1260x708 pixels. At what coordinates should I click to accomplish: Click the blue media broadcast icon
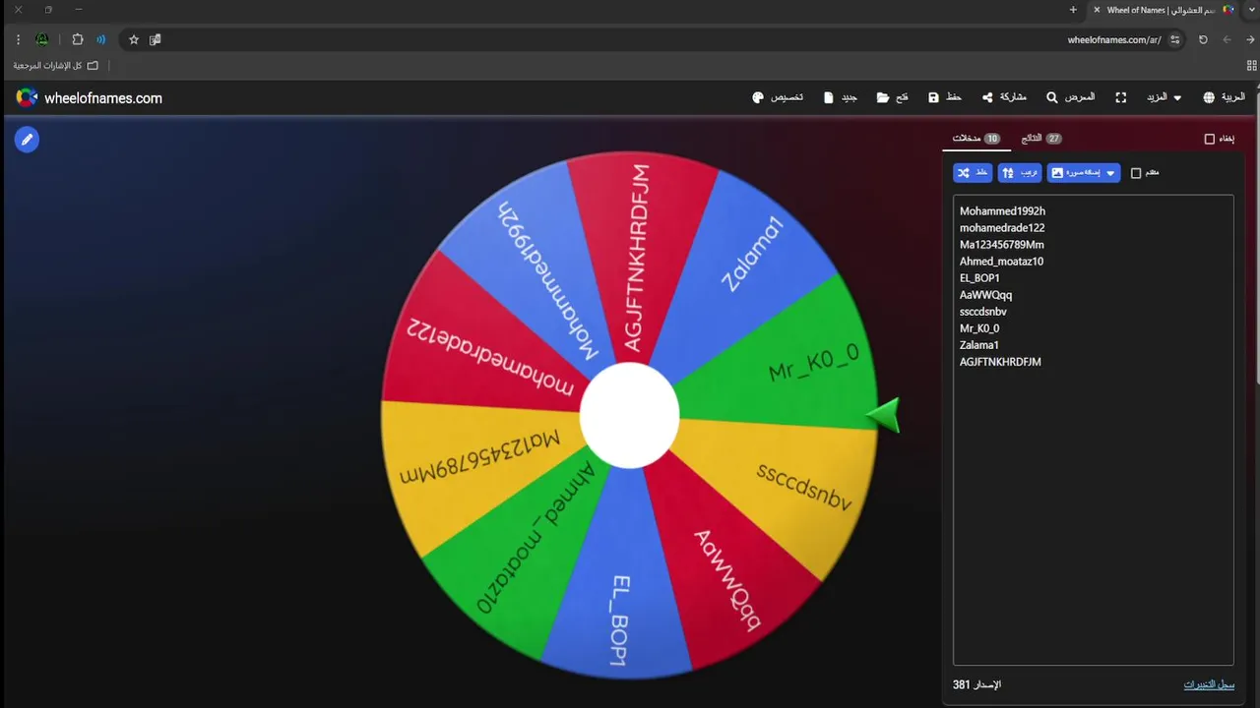[x=100, y=39]
